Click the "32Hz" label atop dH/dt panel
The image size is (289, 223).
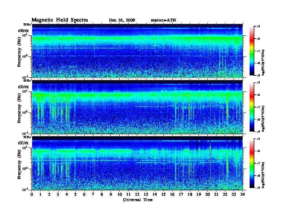pyautogui.click(x=27, y=24)
